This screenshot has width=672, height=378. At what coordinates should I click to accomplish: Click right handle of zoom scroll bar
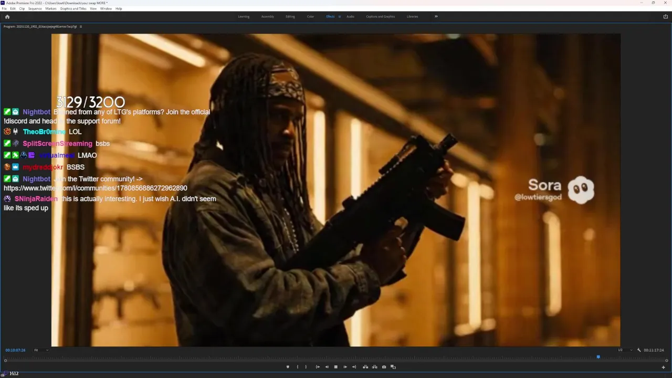666,361
